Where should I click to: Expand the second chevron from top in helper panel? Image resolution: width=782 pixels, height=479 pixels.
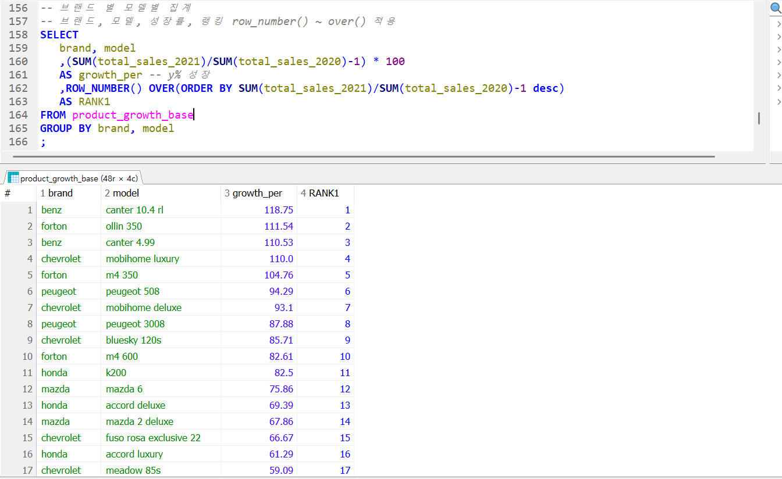(779, 36)
